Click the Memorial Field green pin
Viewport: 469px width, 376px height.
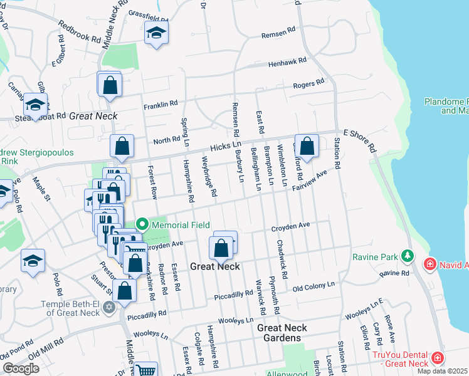(143, 224)
